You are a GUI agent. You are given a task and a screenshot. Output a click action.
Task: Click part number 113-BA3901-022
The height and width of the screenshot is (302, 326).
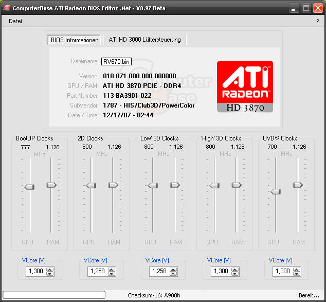tap(127, 96)
